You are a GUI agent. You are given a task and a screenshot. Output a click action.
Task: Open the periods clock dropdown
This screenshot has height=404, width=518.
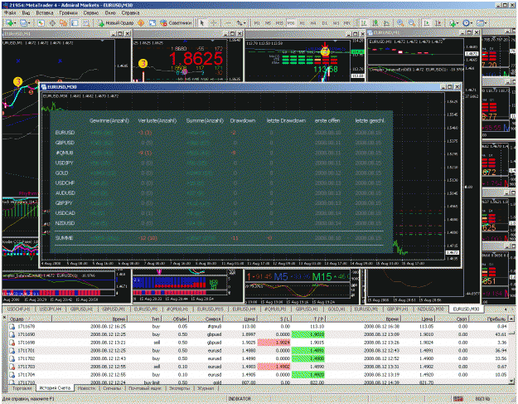(x=467, y=22)
